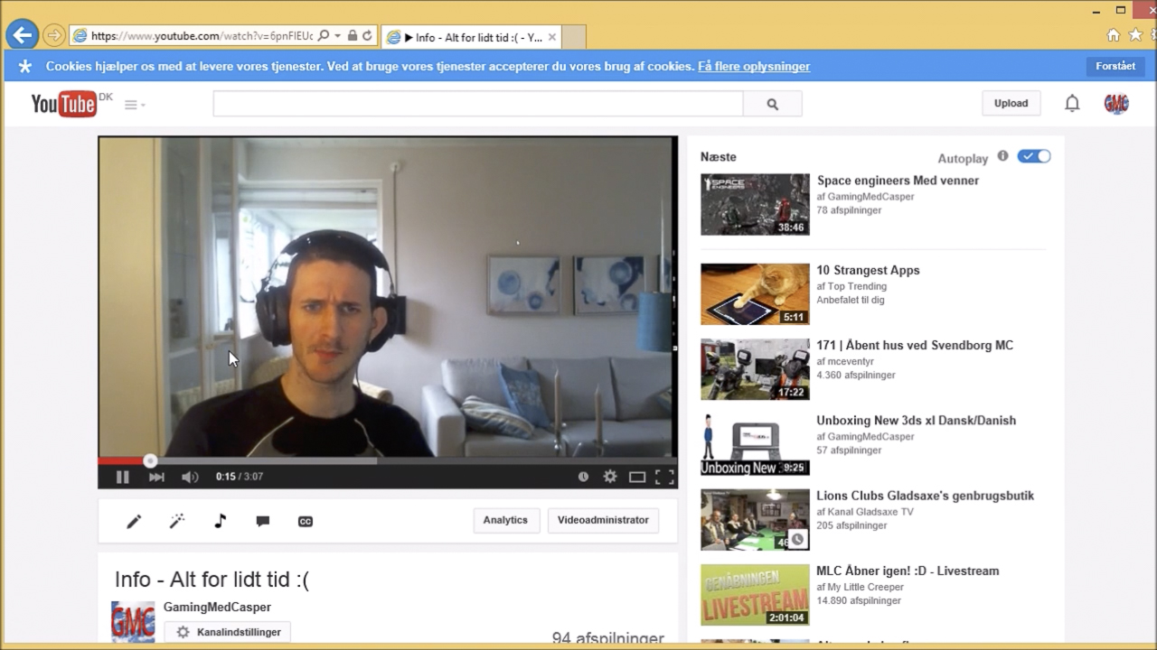Open the music note audio icon
Screen dimensions: 1157x650
(220, 521)
